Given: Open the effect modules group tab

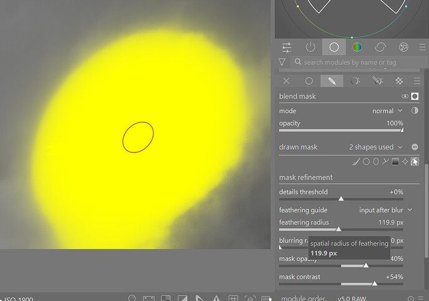Looking at the screenshot, I should click(404, 47).
